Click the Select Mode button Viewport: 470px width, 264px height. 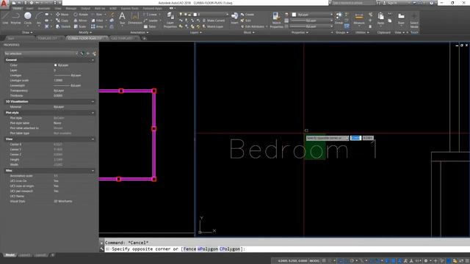414,21
